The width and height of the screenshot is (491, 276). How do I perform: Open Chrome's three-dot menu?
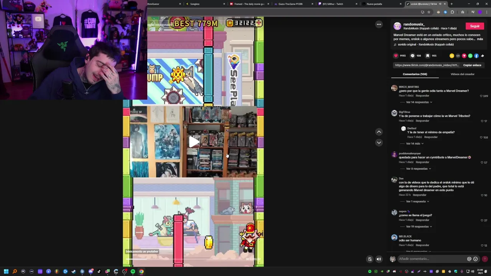[x=486, y=12]
